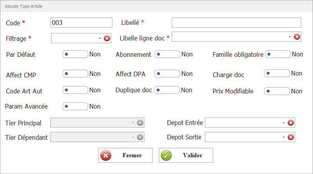
Task: Toggle the Param Avancée option
Action: point(75,106)
